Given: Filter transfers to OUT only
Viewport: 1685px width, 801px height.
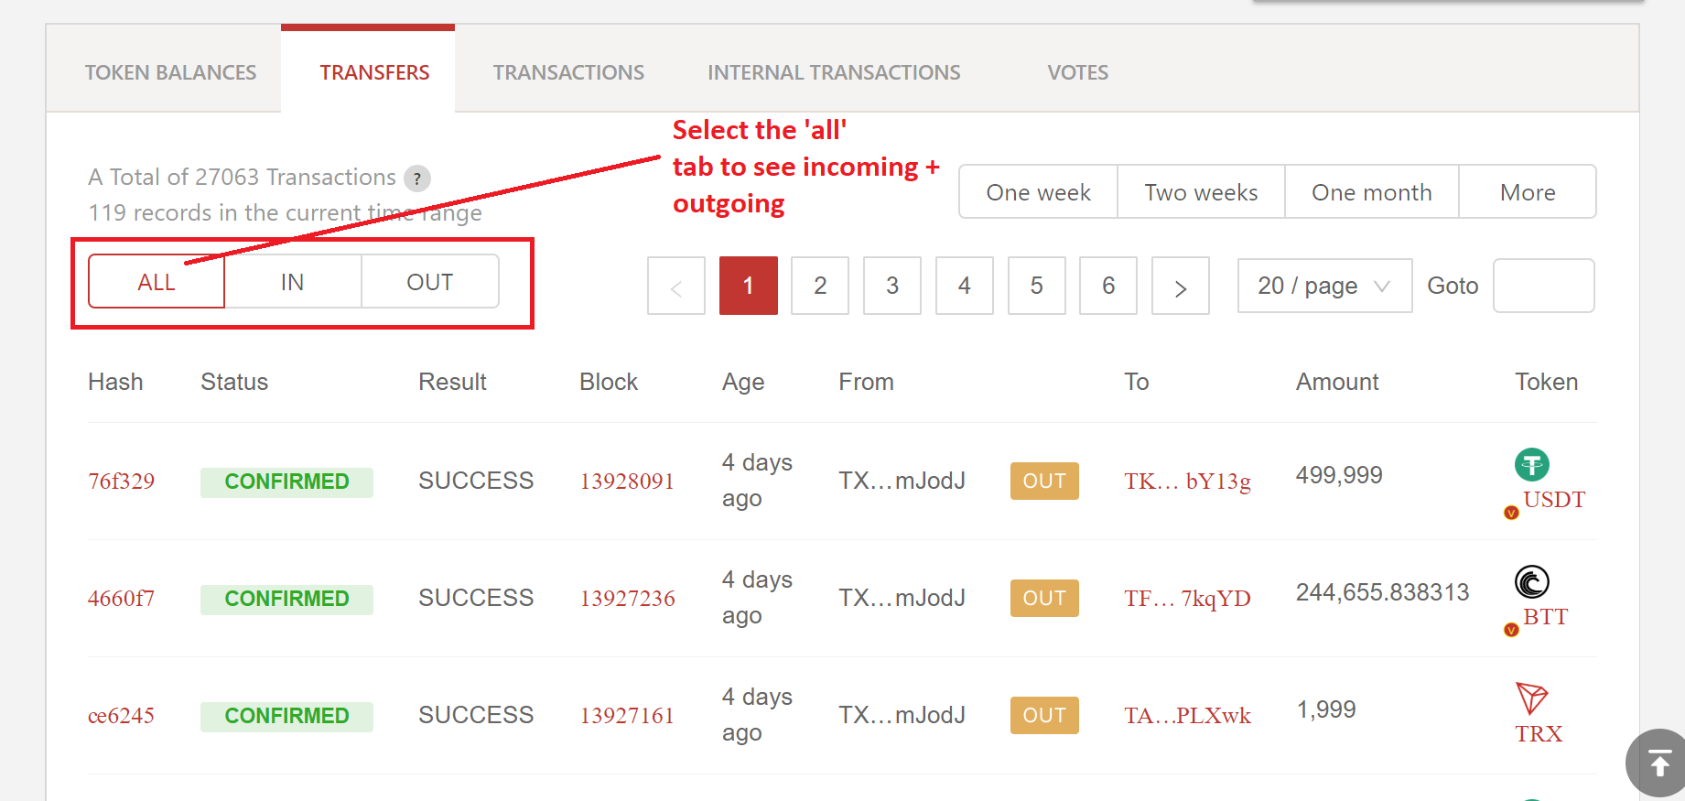Looking at the screenshot, I should [430, 282].
